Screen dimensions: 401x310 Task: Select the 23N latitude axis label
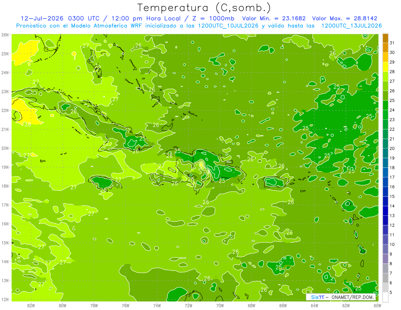pos(5,91)
